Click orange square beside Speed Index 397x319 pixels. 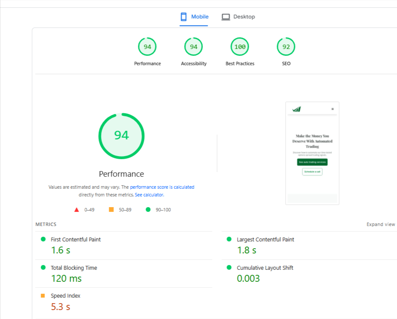coord(43,296)
